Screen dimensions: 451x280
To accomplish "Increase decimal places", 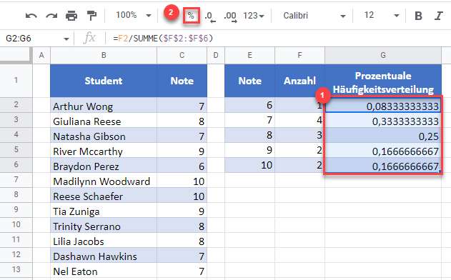I will tap(230, 16).
